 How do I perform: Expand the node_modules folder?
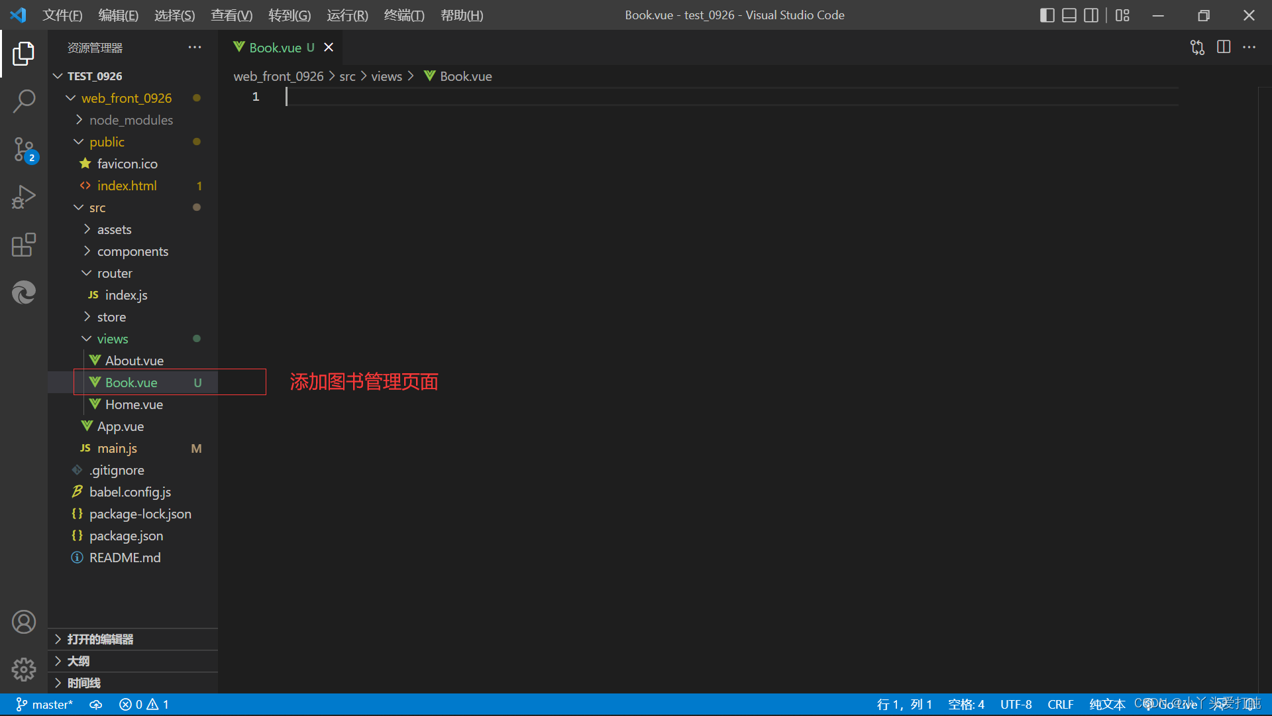(79, 120)
